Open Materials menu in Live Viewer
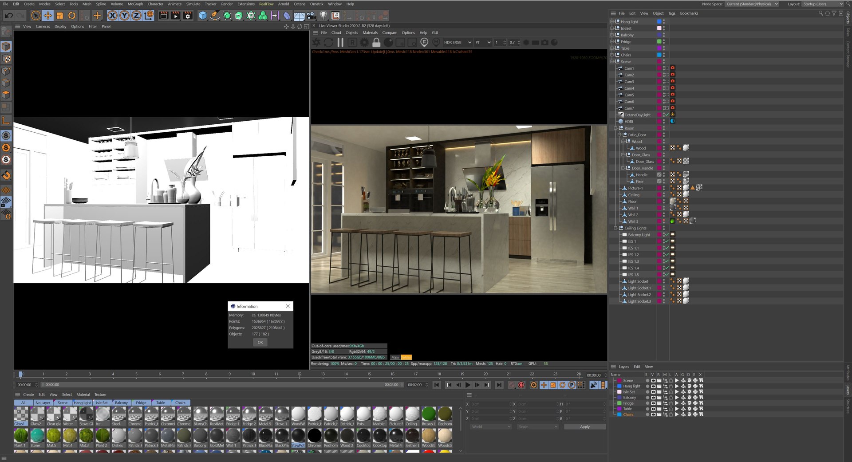This screenshot has width=852, height=462. (x=370, y=33)
